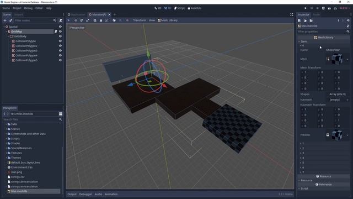Expand item 4 in the MeshLibrary
The height and width of the screenshot is (199, 353).
tap(301, 158)
